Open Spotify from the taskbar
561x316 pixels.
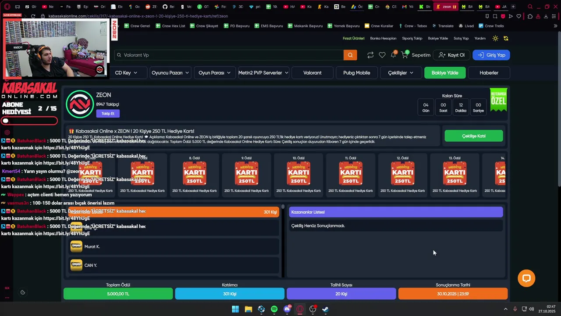tap(274, 309)
